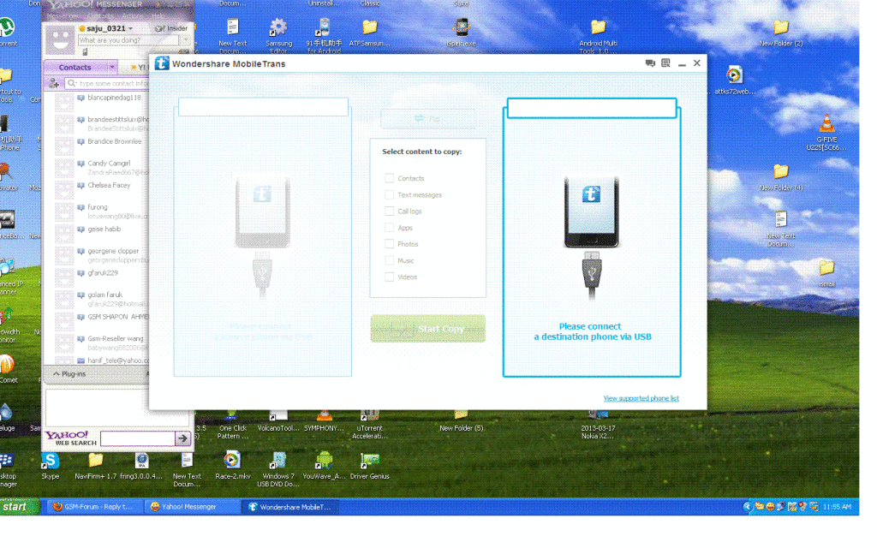Tick the Text messages checkbox

tap(390, 194)
